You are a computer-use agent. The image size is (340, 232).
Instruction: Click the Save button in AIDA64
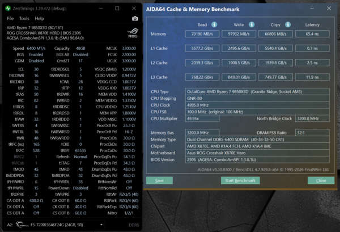(x=159, y=180)
